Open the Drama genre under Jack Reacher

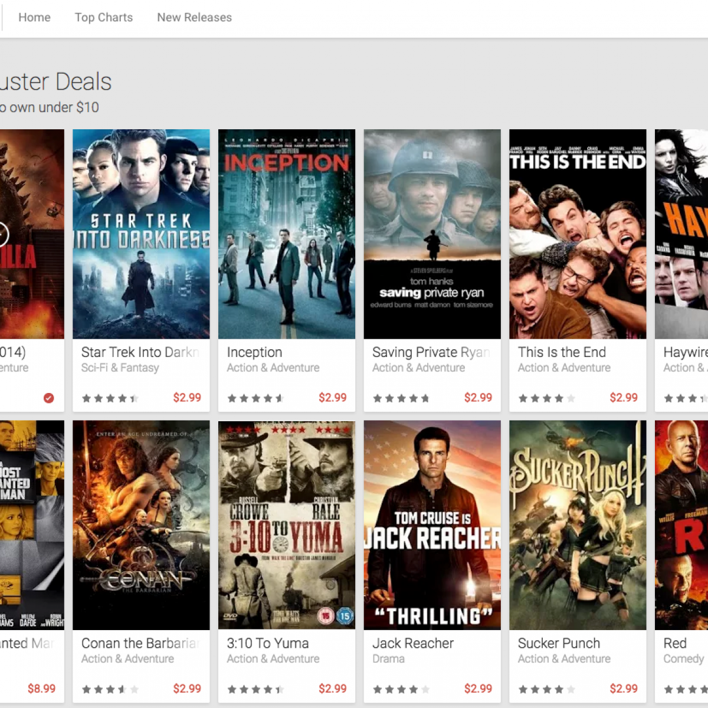388,658
